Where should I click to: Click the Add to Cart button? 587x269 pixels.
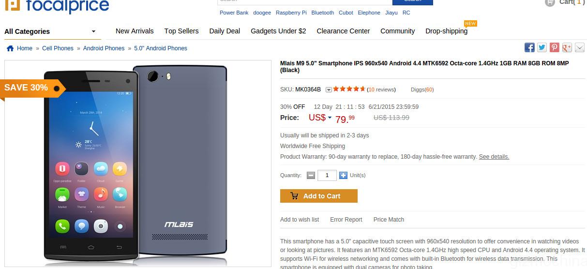tap(318, 196)
